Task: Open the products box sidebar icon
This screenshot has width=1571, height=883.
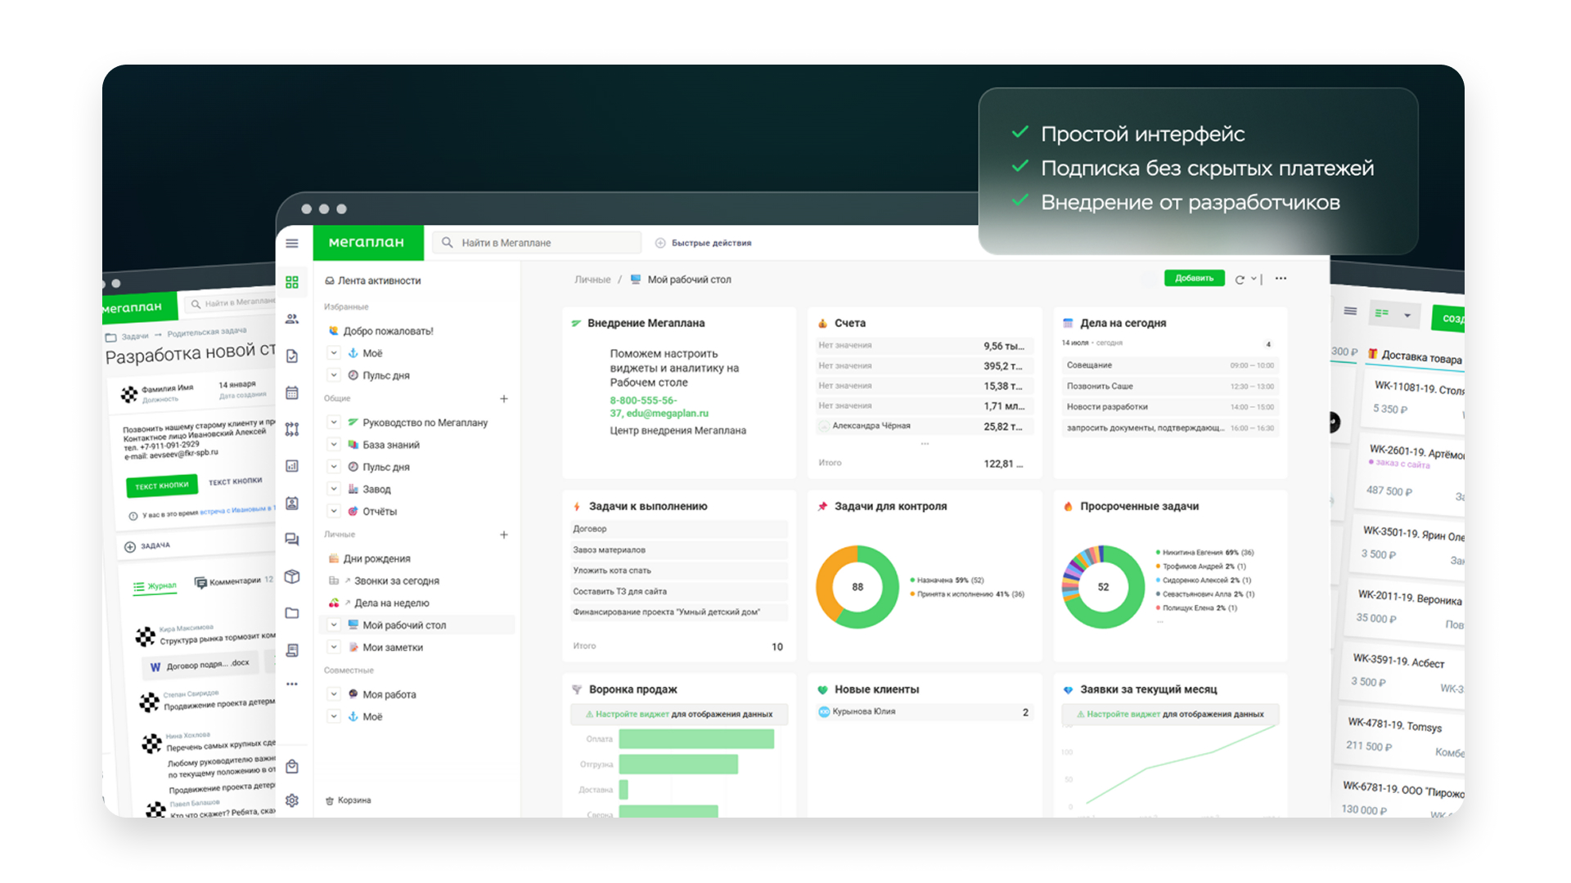Action: tap(292, 576)
